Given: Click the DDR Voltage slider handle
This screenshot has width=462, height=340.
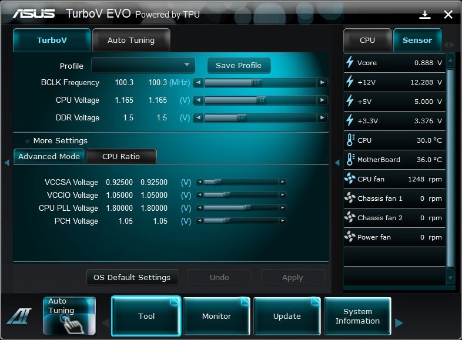Looking at the screenshot, I should pos(242,118).
